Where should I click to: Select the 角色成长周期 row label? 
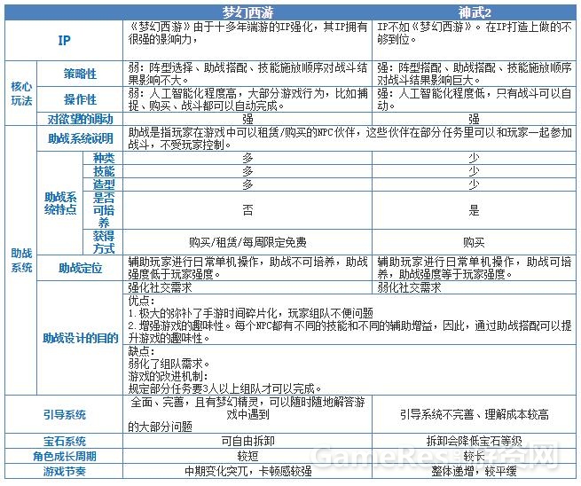[x=64, y=456]
